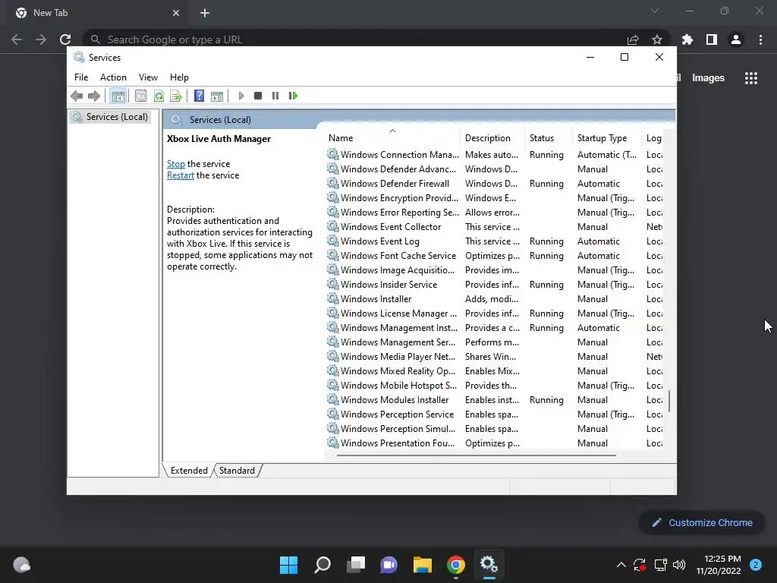Select Windows Connection Manager service row
The image size is (777, 583).
[495, 155]
